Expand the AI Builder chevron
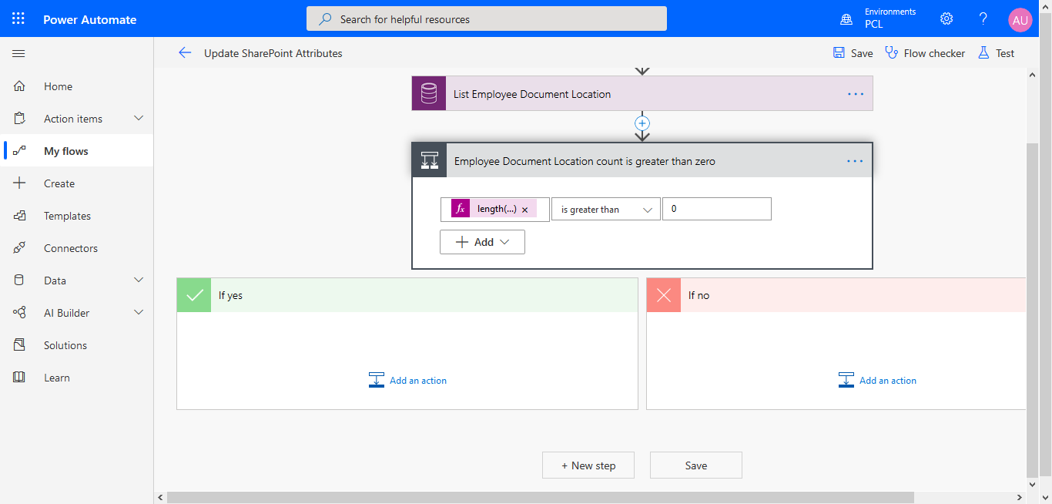This screenshot has width=1052, height=504. pos(139,313)
